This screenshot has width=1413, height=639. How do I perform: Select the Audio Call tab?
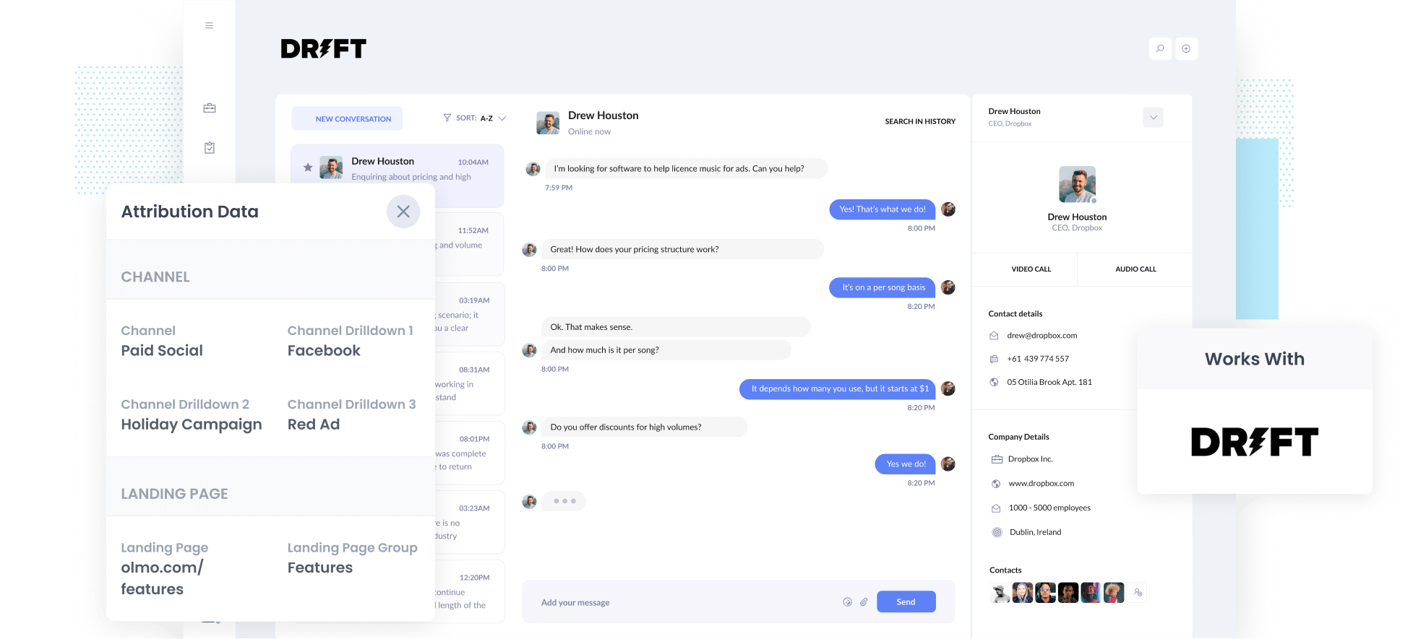1135,269
